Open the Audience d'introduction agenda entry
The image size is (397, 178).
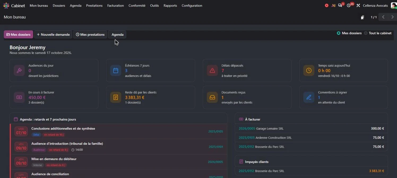[119, 147]
